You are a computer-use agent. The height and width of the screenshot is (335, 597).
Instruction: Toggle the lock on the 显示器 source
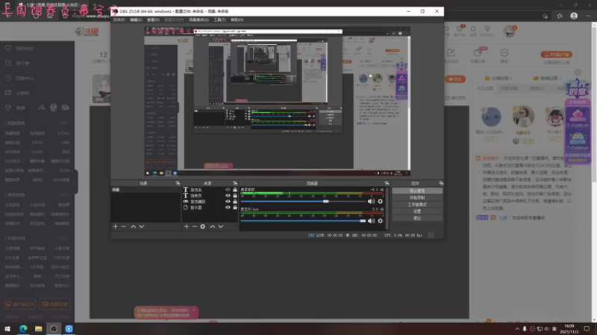pos(235,208)
